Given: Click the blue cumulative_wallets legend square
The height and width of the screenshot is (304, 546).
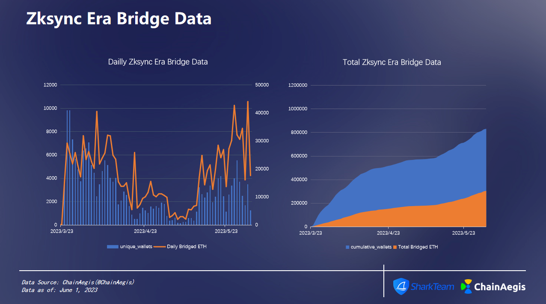Looking at the screenshot, I should [347, 247].
